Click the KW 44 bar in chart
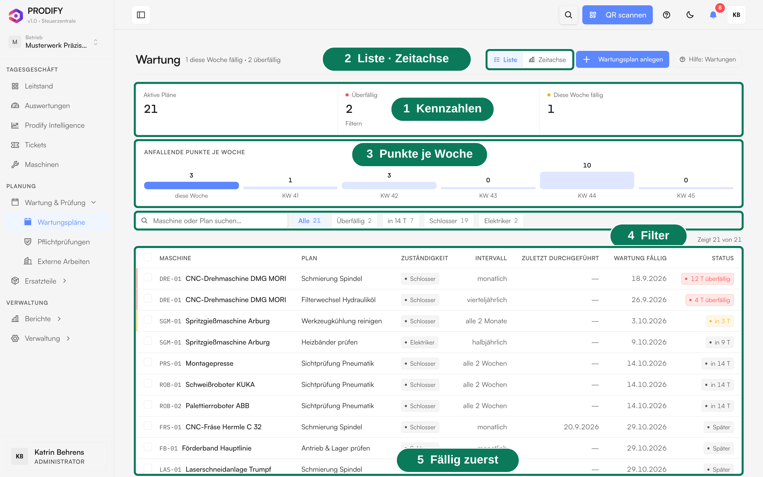The image size is (763, 477). tap(587, 180)
